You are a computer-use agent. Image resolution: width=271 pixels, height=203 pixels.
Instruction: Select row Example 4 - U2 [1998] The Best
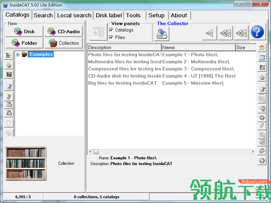click(x=172, y=76)
